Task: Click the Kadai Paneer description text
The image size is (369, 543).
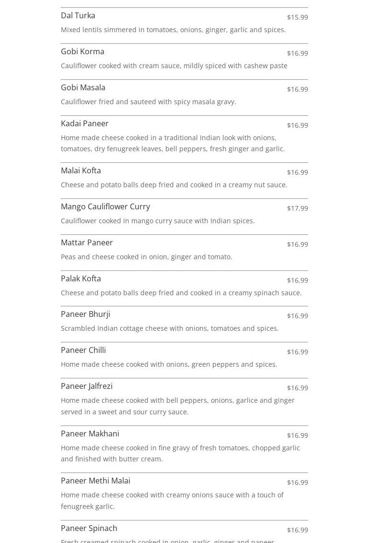Action: [x=173, y=144]
